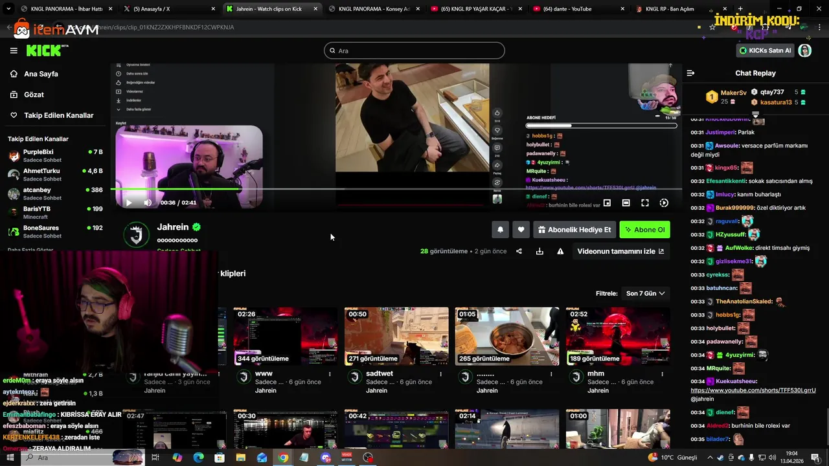The height and width of the screenshot is (466, 829).
Task: Click the KICKs Satın Al button
Action: (766, 50)
